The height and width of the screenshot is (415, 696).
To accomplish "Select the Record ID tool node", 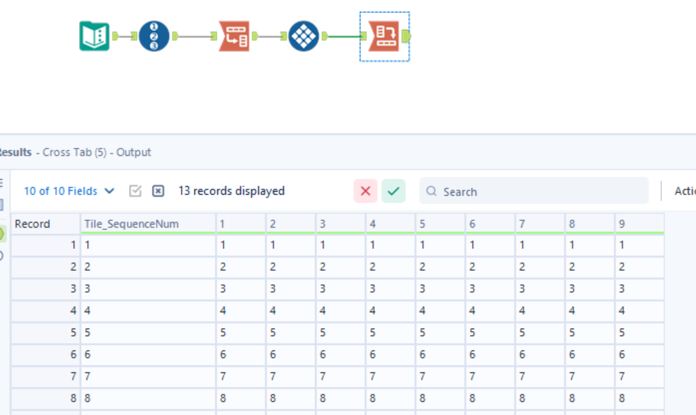I will 154,36.
